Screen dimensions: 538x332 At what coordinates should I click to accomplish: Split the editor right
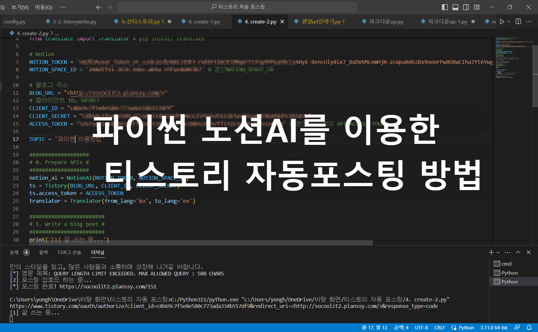(518, 21)
